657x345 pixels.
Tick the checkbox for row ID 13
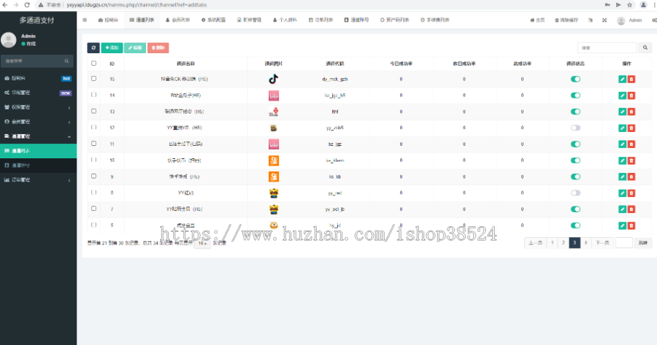93,112
